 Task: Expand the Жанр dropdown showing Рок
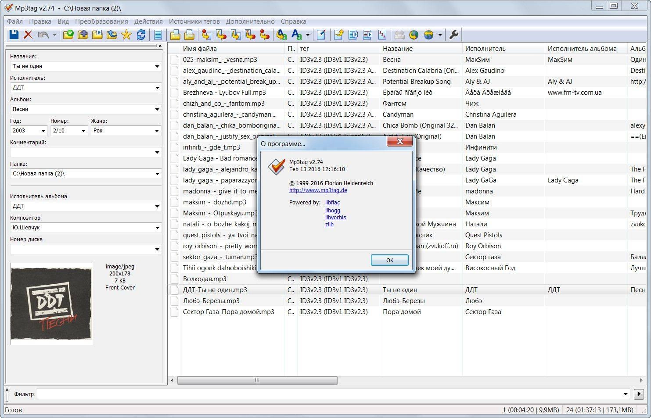[x=157, y=131]
